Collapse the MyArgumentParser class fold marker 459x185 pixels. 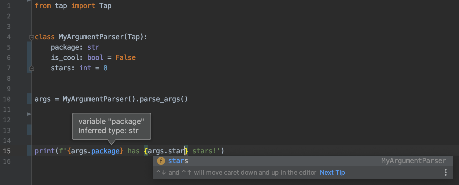click(x=31, y=37)
